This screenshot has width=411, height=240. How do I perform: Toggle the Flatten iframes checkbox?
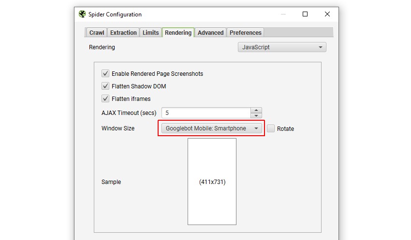click(105, 99)
